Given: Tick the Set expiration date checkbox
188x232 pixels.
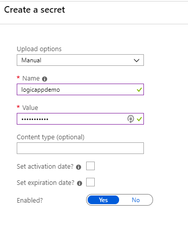Looking at the screenshot, I should [x=90, y=182].
